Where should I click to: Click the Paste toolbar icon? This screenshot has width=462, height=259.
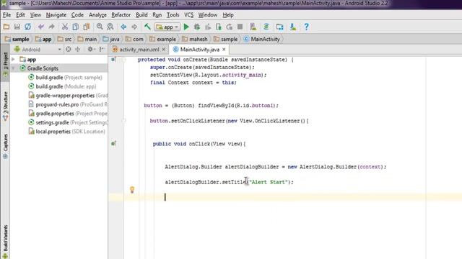(x=87, y=27)
